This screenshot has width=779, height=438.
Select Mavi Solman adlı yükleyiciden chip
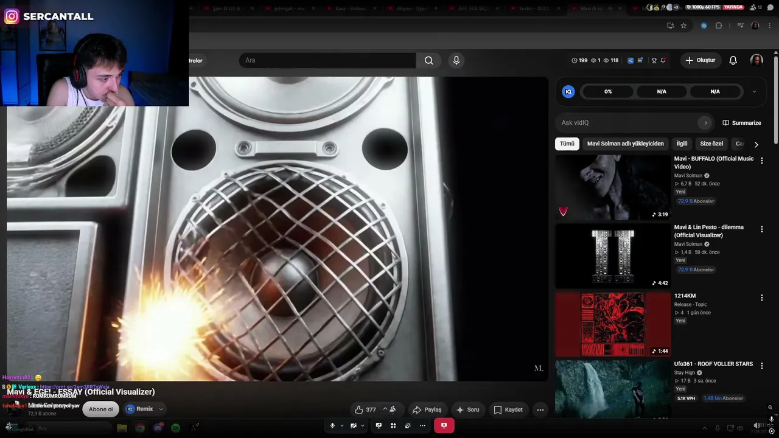(x=626, y=144)
